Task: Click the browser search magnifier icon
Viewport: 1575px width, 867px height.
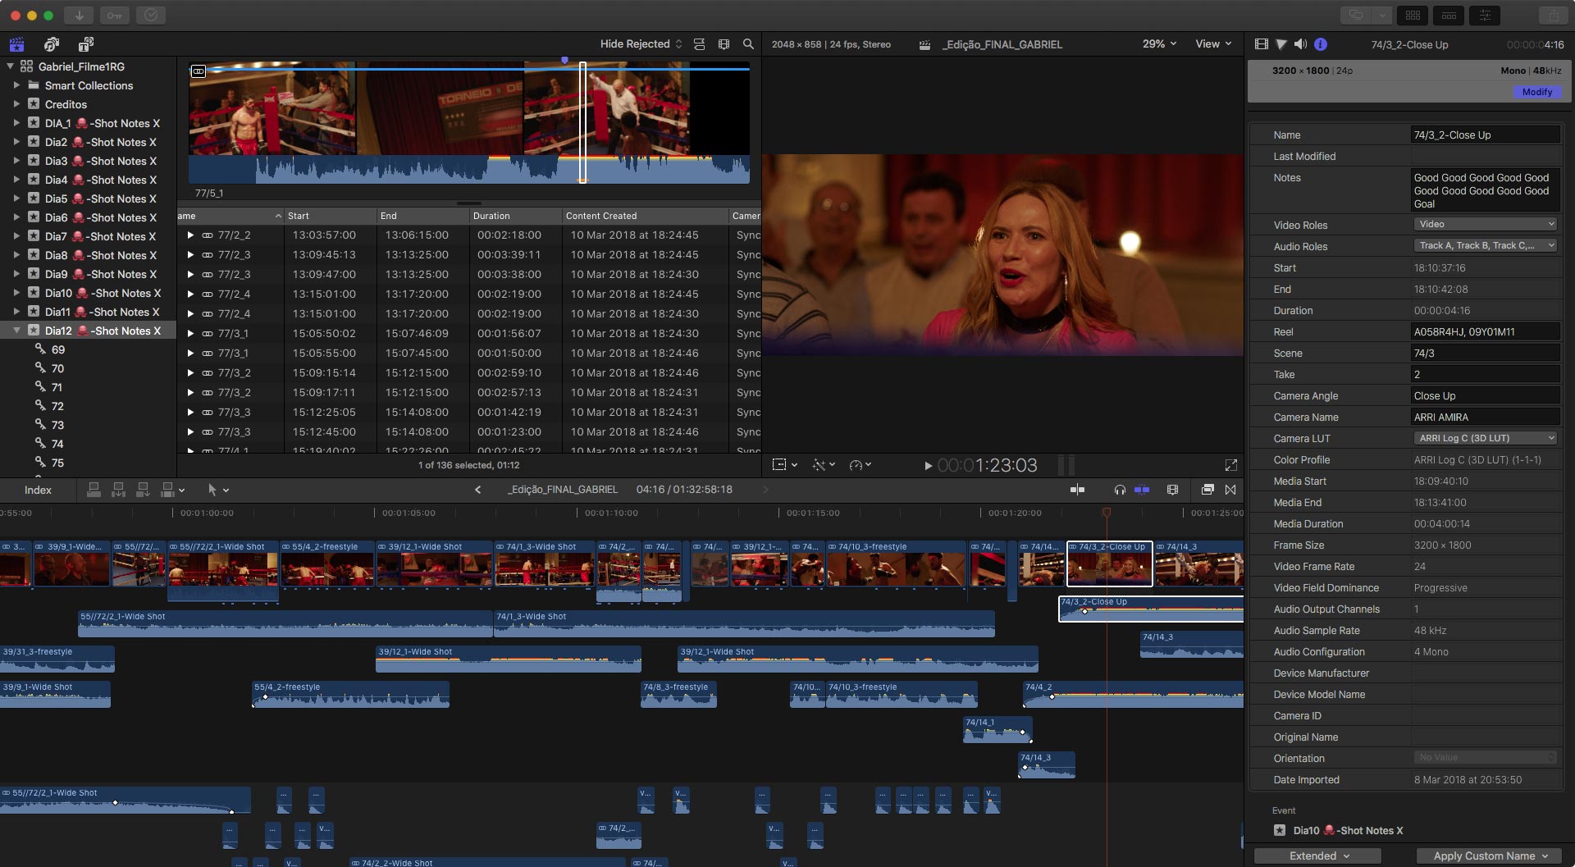Action: point(748,44)
